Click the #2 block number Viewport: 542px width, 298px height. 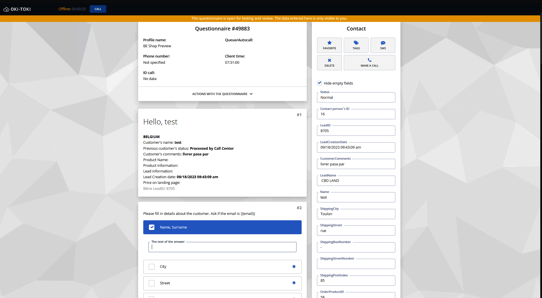(x=299, y=208)
